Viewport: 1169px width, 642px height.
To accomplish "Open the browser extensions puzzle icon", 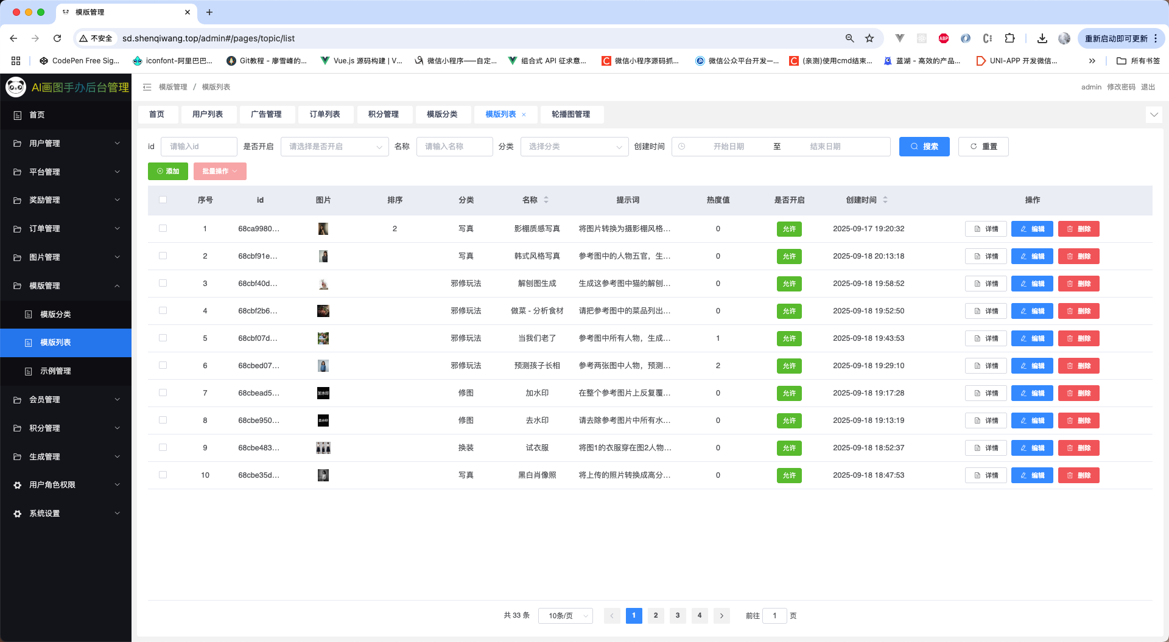I will click(1009, 38).
